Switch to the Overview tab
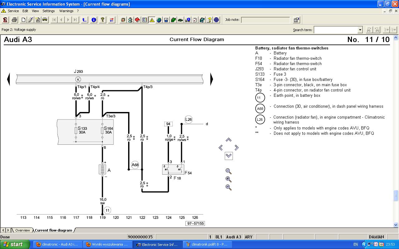 click(x=22, y=230)
